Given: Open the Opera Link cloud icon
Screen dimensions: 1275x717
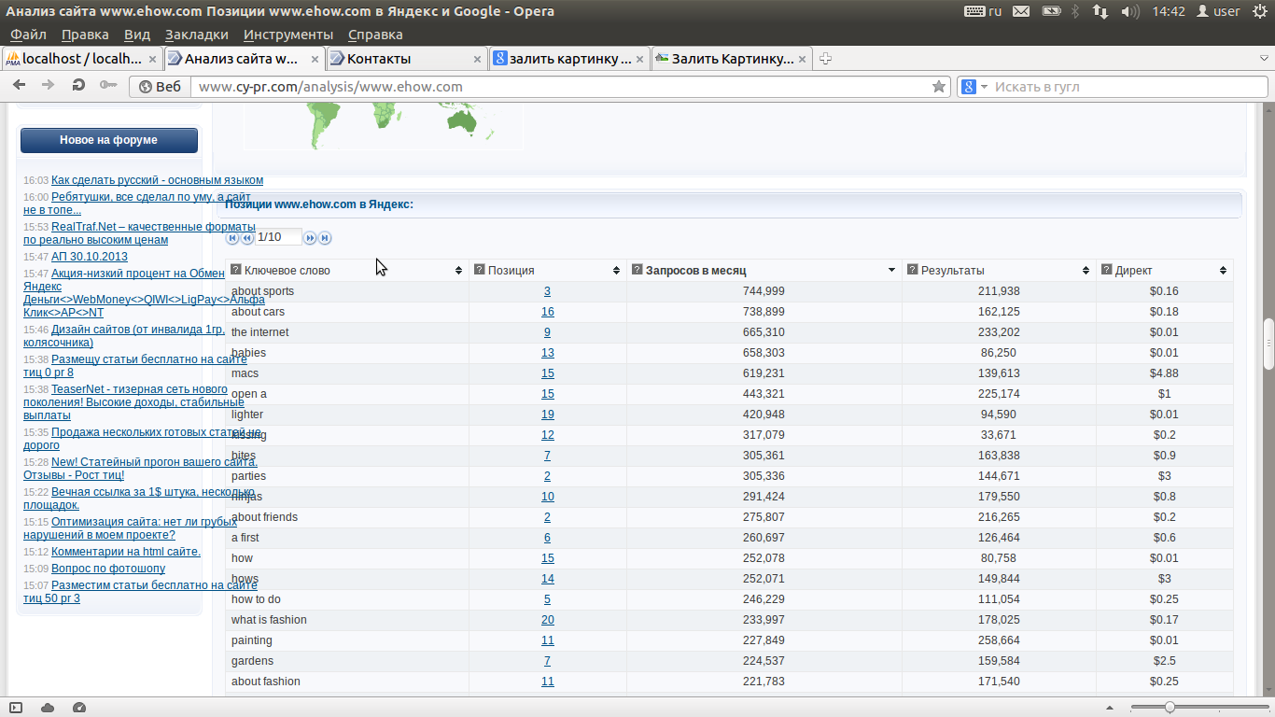Looking at the screenshot, I should [x=48, y=708].
